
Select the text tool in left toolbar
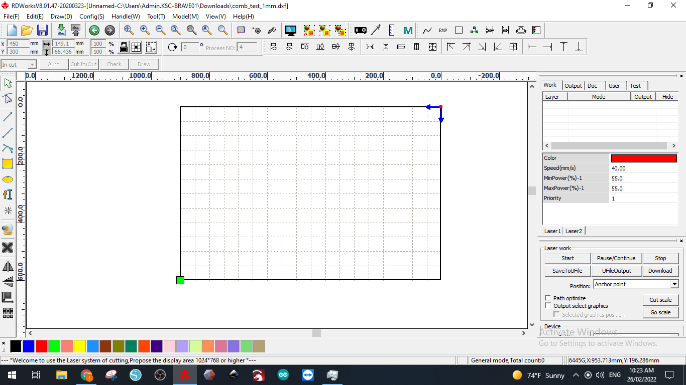point(8,195)
